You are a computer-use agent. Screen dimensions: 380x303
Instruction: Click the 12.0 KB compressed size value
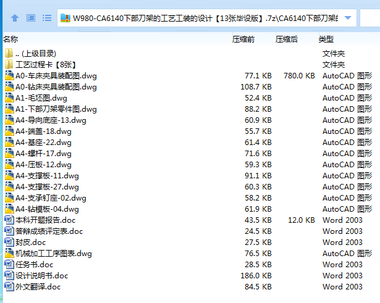tap(302, 220)
